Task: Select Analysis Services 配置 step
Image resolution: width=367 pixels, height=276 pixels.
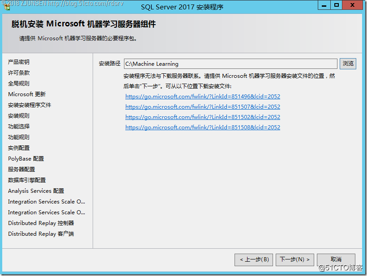Action: coord(36,191)
